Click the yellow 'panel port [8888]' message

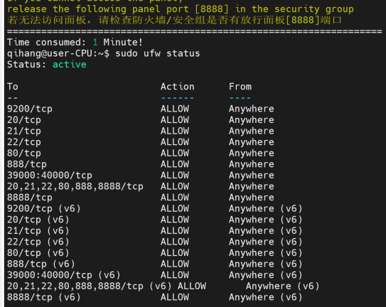click(x=180, y=9)
